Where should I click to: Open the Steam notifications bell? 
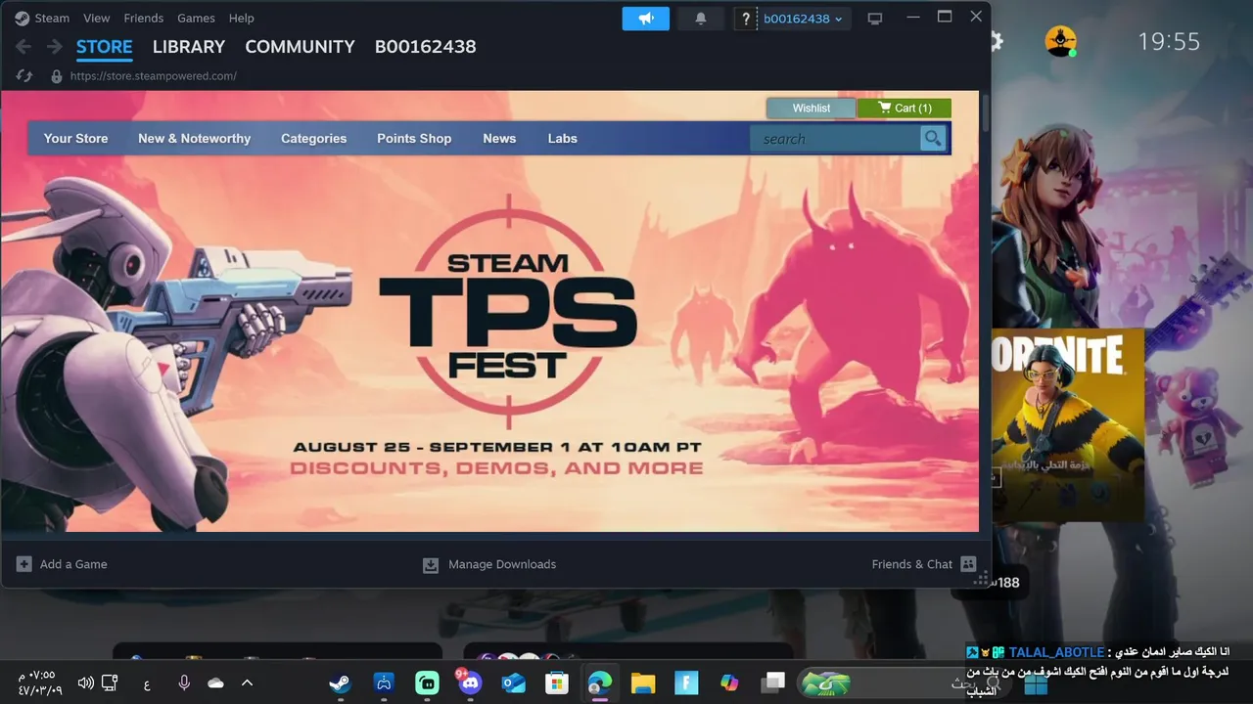click(x=701, y=19)
